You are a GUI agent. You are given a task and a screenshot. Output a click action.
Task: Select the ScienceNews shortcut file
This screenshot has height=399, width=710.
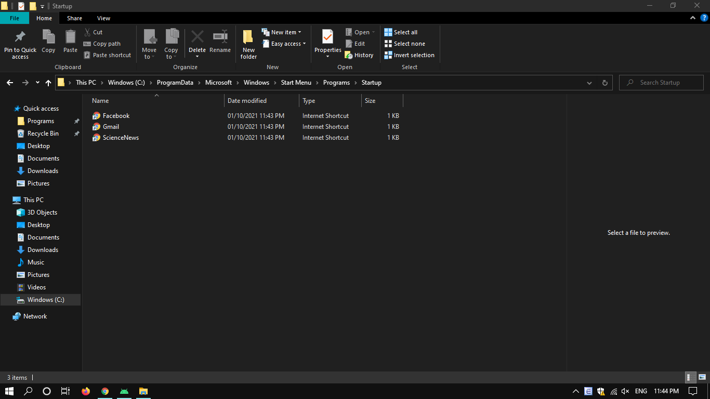(x=121, y=138)
